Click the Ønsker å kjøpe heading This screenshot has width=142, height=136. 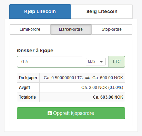point(35,51)
